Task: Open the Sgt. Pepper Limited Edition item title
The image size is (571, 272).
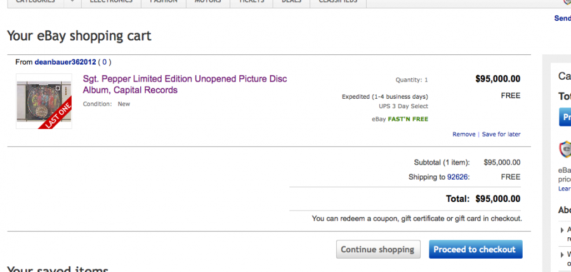Action: point(185,84)
